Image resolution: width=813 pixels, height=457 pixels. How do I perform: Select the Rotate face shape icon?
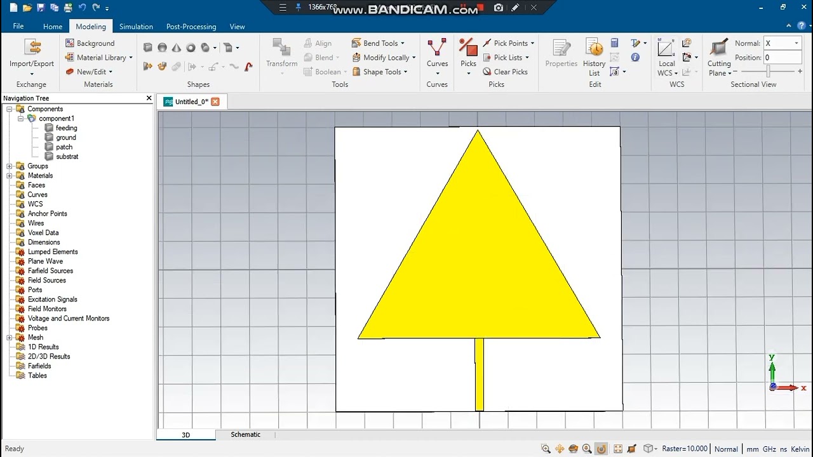(x=162, y=66)
